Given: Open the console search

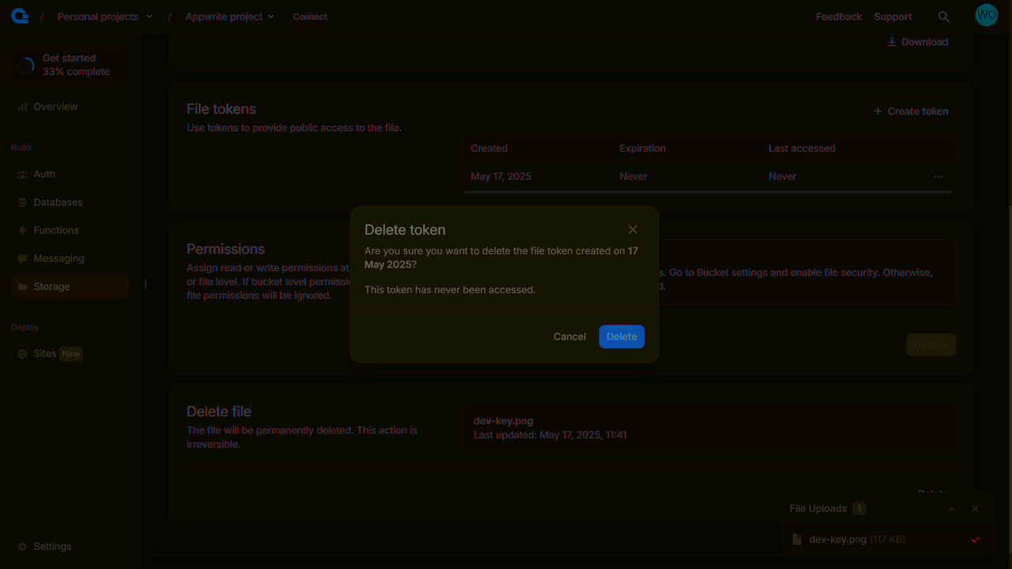Looking at the screenshot, I should (x=944, y=15).
